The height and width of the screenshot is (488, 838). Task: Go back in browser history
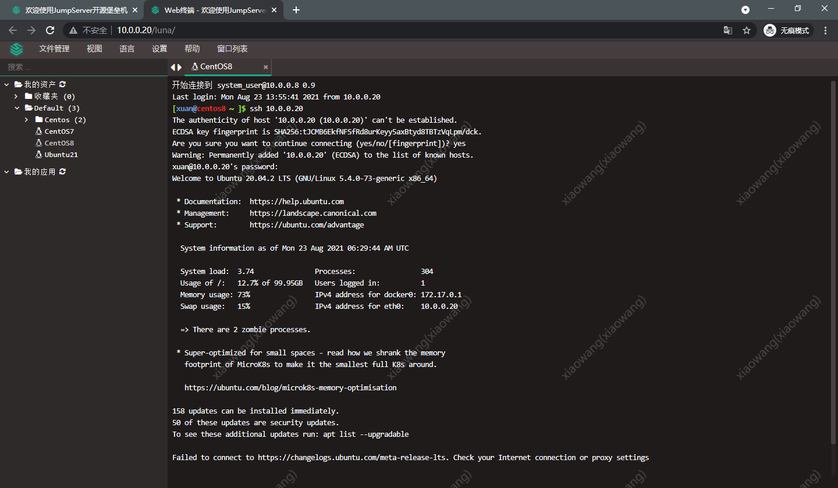point(13,30)
